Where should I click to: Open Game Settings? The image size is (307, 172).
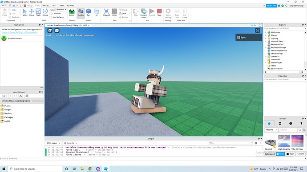[x=168, y=13]
